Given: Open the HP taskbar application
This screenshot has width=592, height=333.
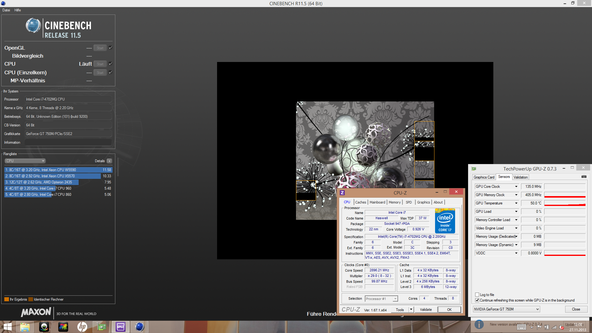Looking at the screenshot, I should point(82,327).
